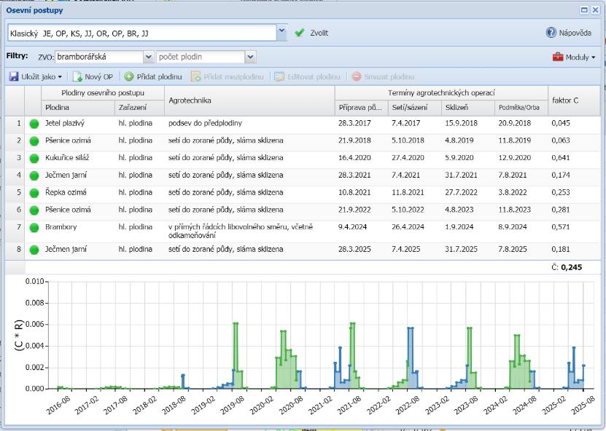The width and height of the screenshot is (606, 431).
Task: Open the počet plodin dropdown arrow
Action: click(x=250, y=57)
